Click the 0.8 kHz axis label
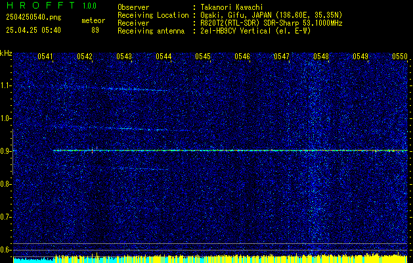413x263 pixels. 5,184
